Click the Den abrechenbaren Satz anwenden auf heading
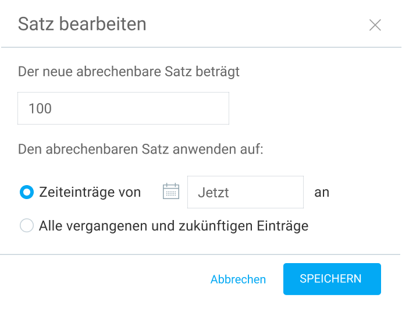Screen dimensions: 402x312 [x=140, y=149]
